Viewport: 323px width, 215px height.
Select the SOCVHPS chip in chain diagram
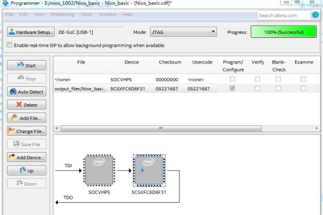coord(99,170)
